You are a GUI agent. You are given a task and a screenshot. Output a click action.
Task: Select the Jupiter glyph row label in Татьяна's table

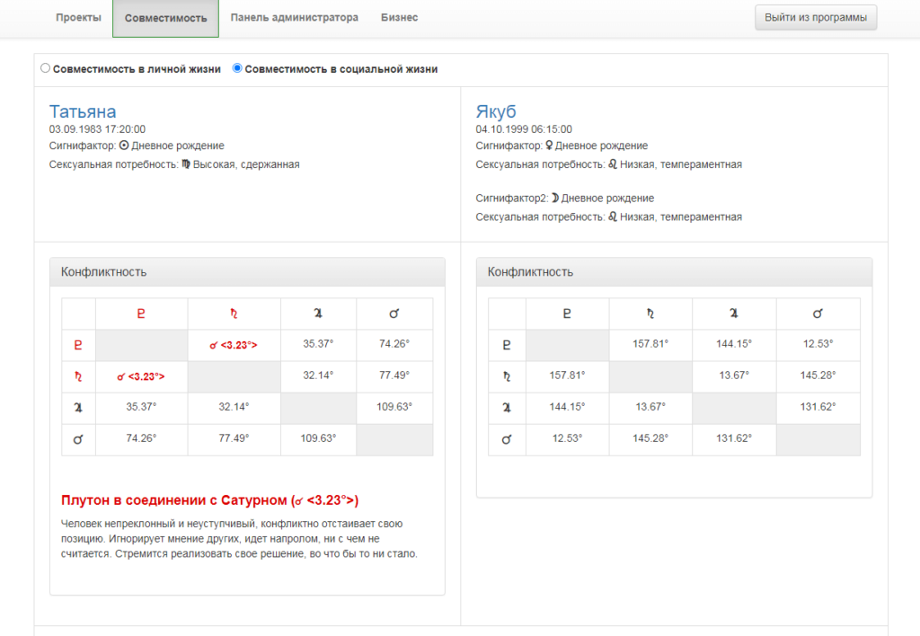[x=78, y=408]
